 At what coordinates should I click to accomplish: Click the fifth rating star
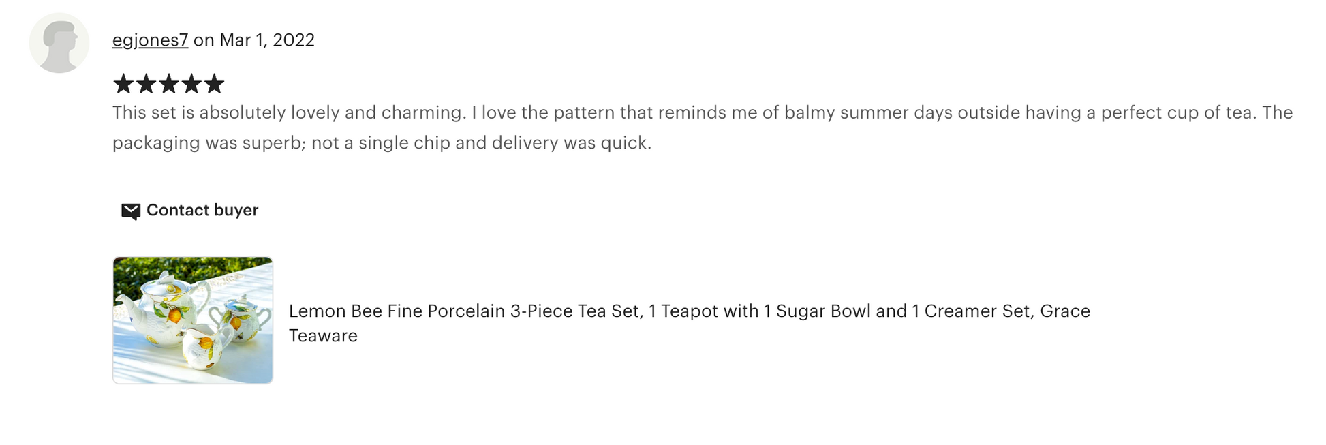click(214, 84)
